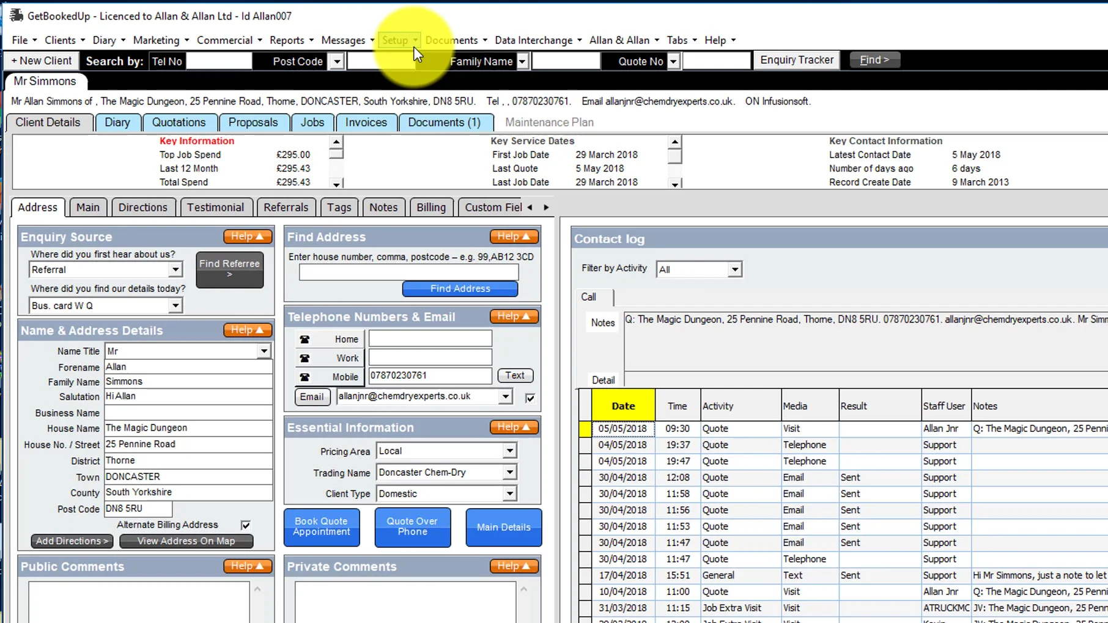This screenshot has height=623, width=1108.
Task: Open the Pricing Area dropdown
Action: [x=509, y=451]
